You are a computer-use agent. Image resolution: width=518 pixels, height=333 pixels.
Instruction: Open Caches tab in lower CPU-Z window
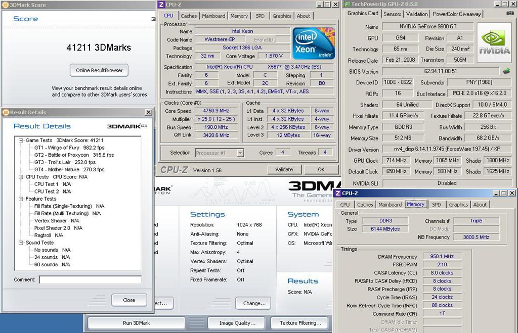click(365, 205)
